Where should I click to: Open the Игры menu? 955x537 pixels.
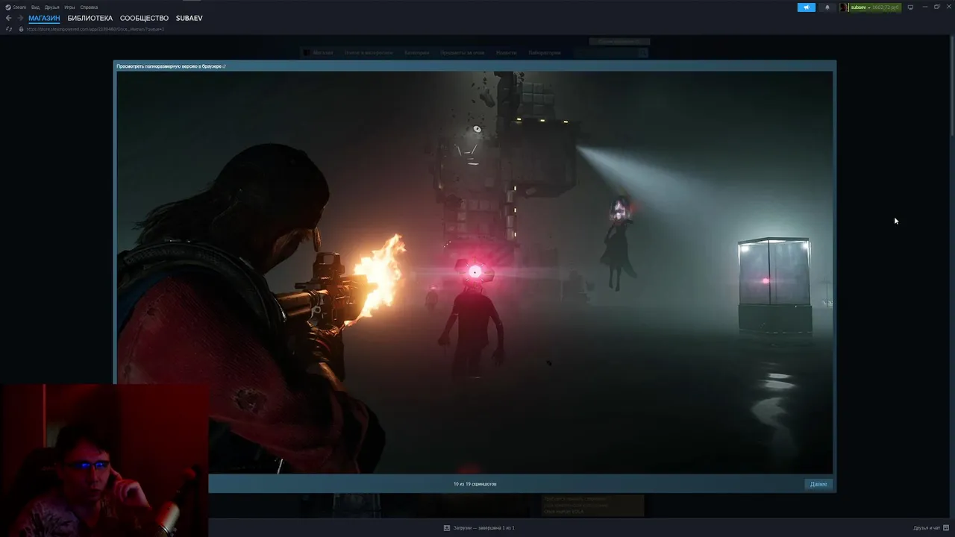click(69, 7)
